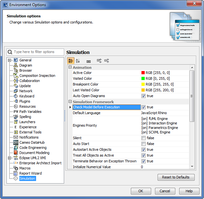This screenshot has height=199, width=204.
Task: Click the Spelling ABC checkmark icon
Action: tap(16, 117)
